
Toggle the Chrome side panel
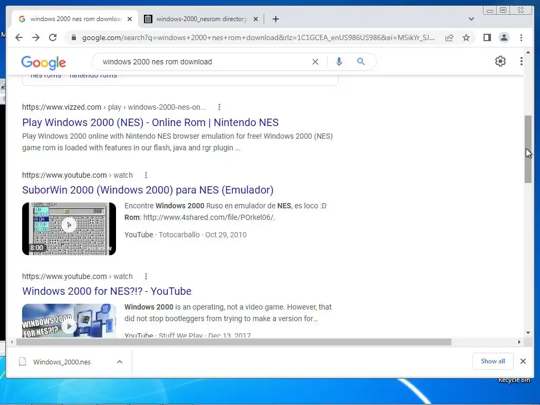(487, 37)
